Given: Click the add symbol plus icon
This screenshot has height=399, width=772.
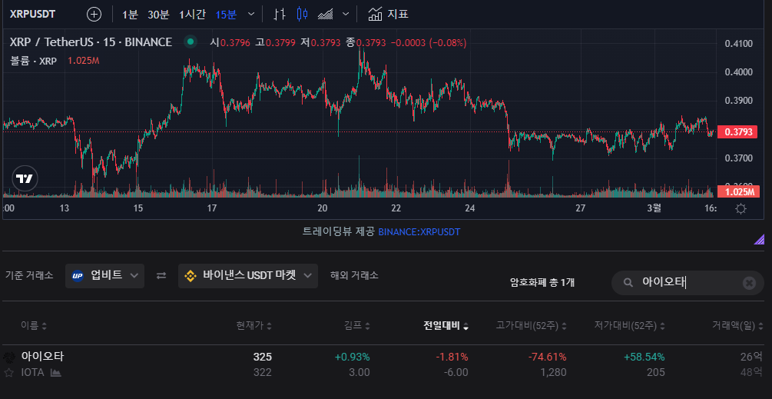Looking at the screenshot, I should click(94, 15).
